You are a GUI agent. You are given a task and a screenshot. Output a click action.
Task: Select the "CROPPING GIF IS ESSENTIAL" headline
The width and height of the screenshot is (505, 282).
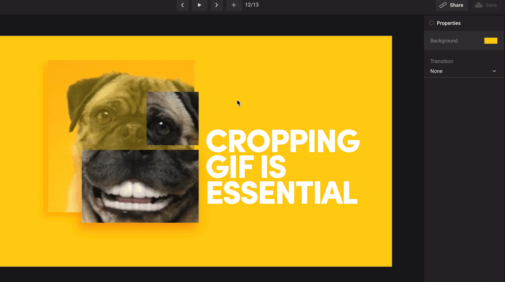282,167
